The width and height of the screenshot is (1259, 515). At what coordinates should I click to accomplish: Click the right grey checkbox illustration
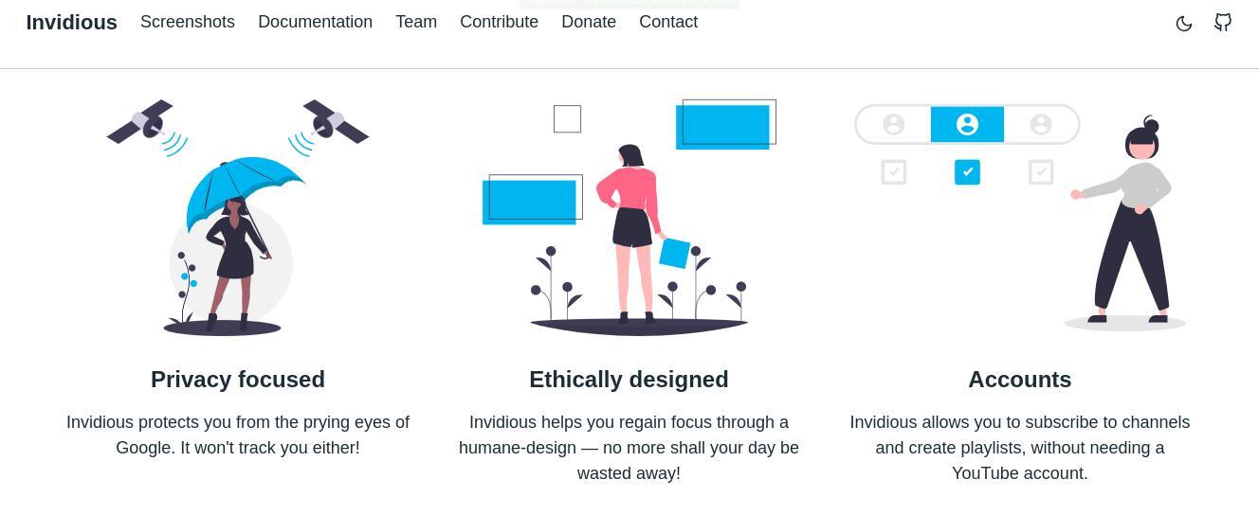tap(1041, 172)
